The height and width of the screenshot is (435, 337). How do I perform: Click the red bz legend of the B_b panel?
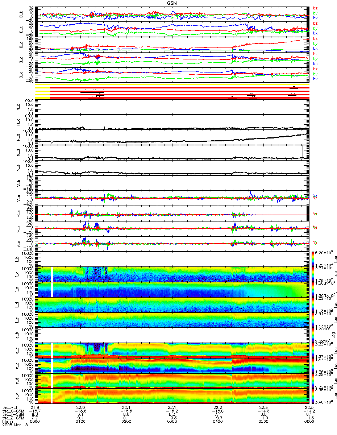[315, 8]
